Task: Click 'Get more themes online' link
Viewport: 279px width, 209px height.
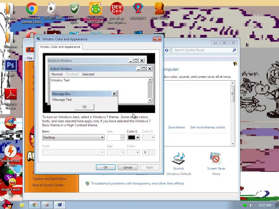Action: pos(207,127)
